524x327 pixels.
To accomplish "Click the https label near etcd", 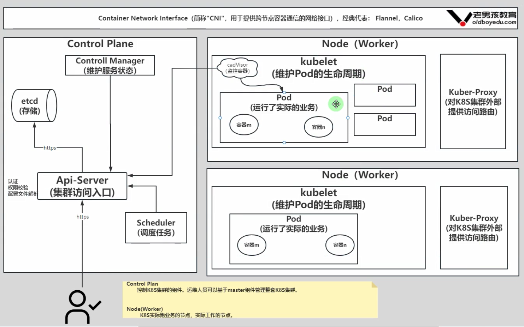I will 50,148.
